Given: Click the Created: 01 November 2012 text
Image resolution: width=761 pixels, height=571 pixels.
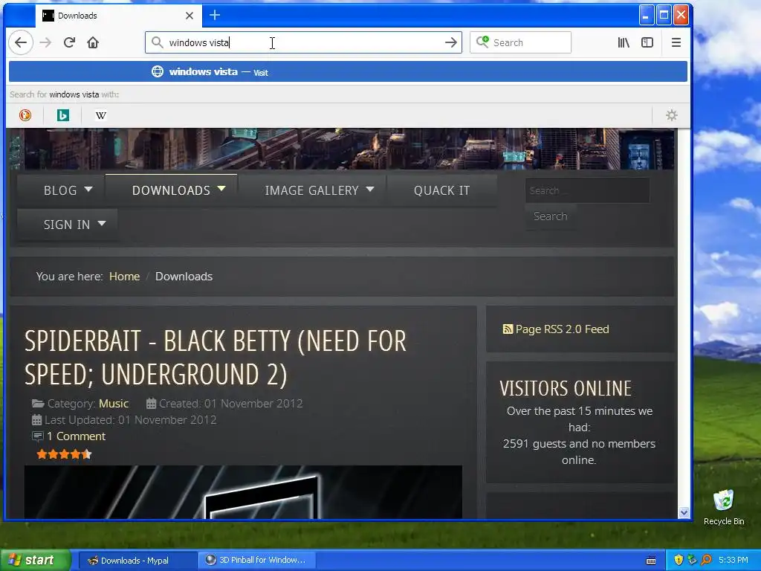Looking at the screenshot, I should pos(230,404).
